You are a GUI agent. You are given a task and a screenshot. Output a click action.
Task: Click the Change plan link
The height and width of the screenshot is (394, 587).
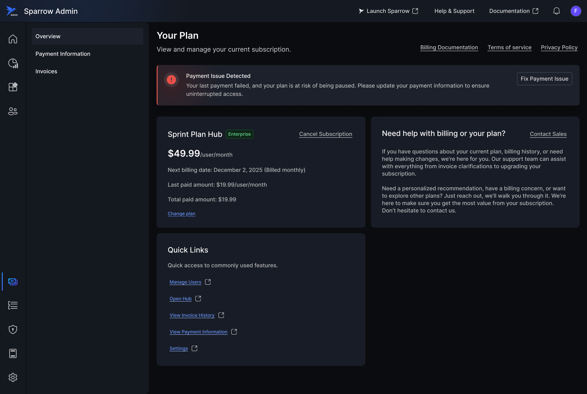(181, 214)
